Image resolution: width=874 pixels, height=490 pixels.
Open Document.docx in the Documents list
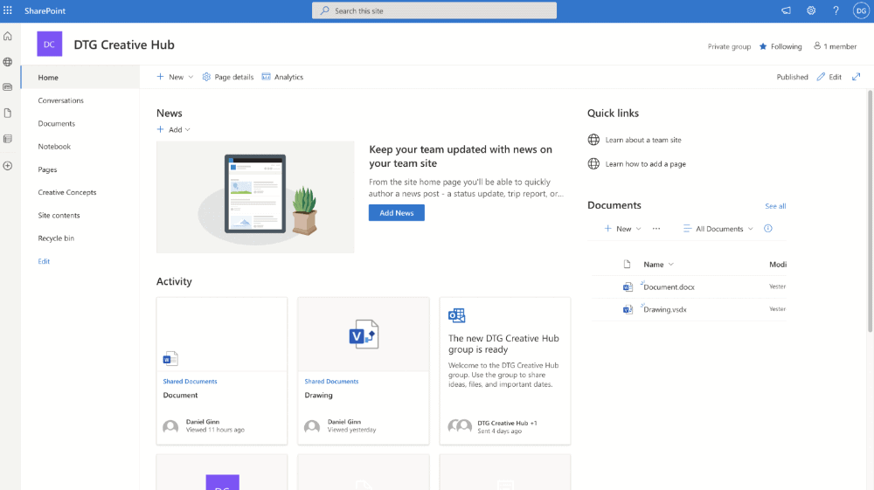coord(669,286)
